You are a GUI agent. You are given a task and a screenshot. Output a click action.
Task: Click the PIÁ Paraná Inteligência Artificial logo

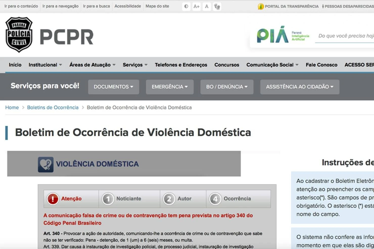pos(283,35)
